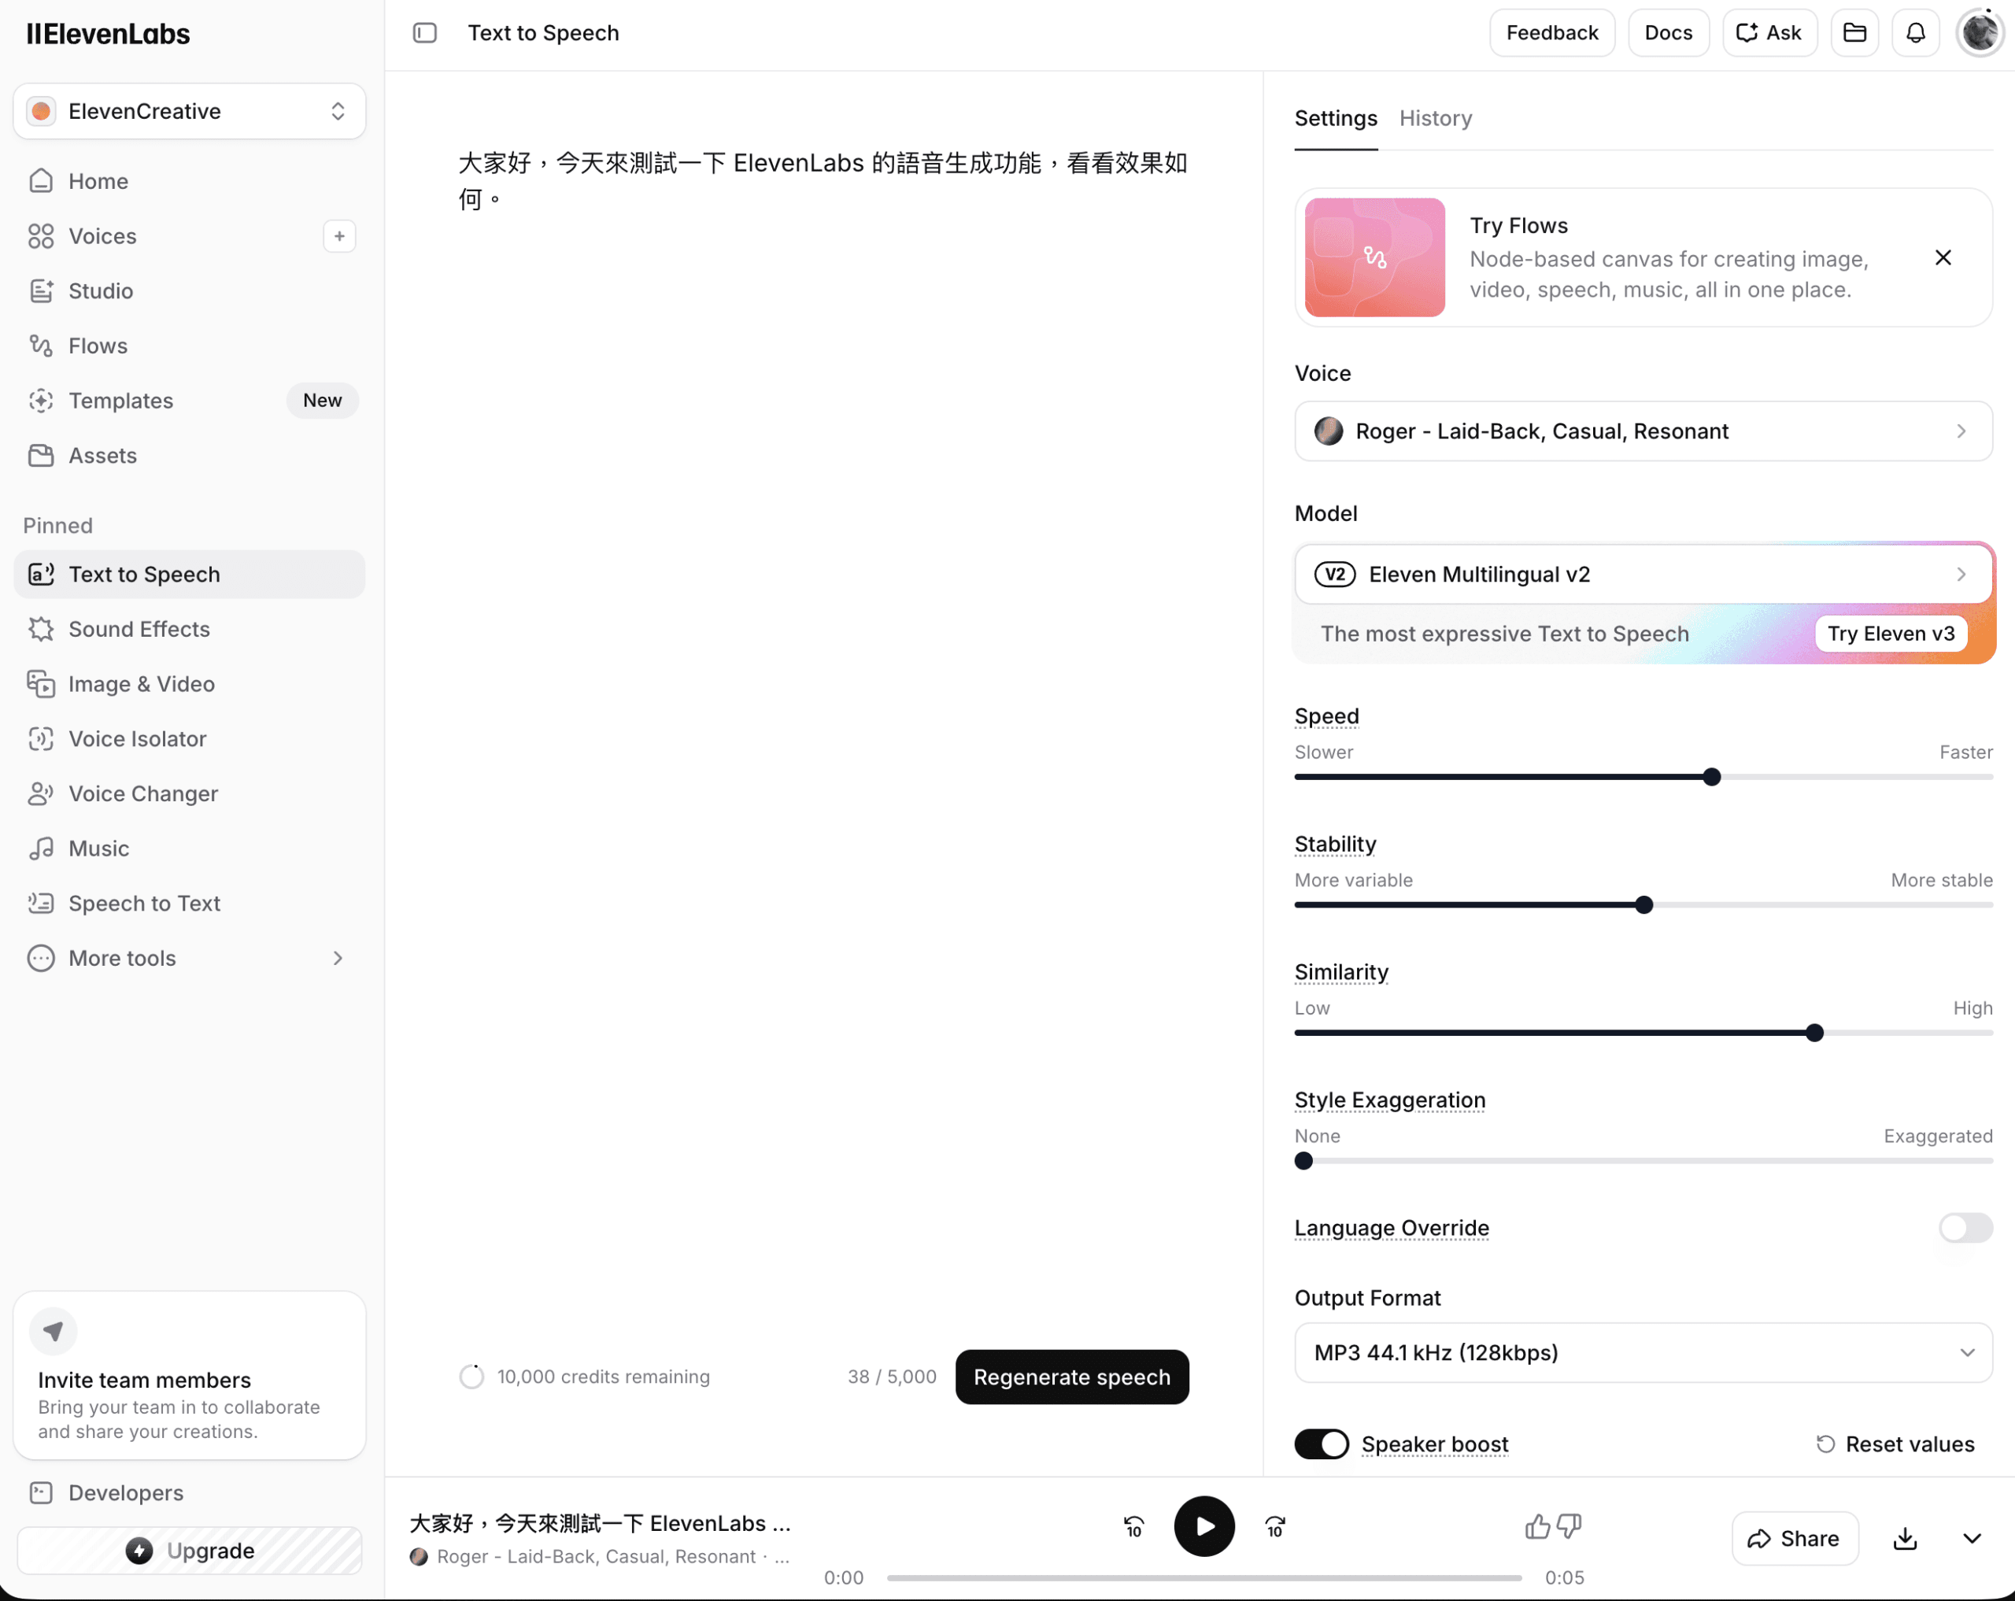This screenshot has width=2015, height=1601.
Task: Click Regenerate speech button
Action: pyautogui.click(x=1072, y=1377)
